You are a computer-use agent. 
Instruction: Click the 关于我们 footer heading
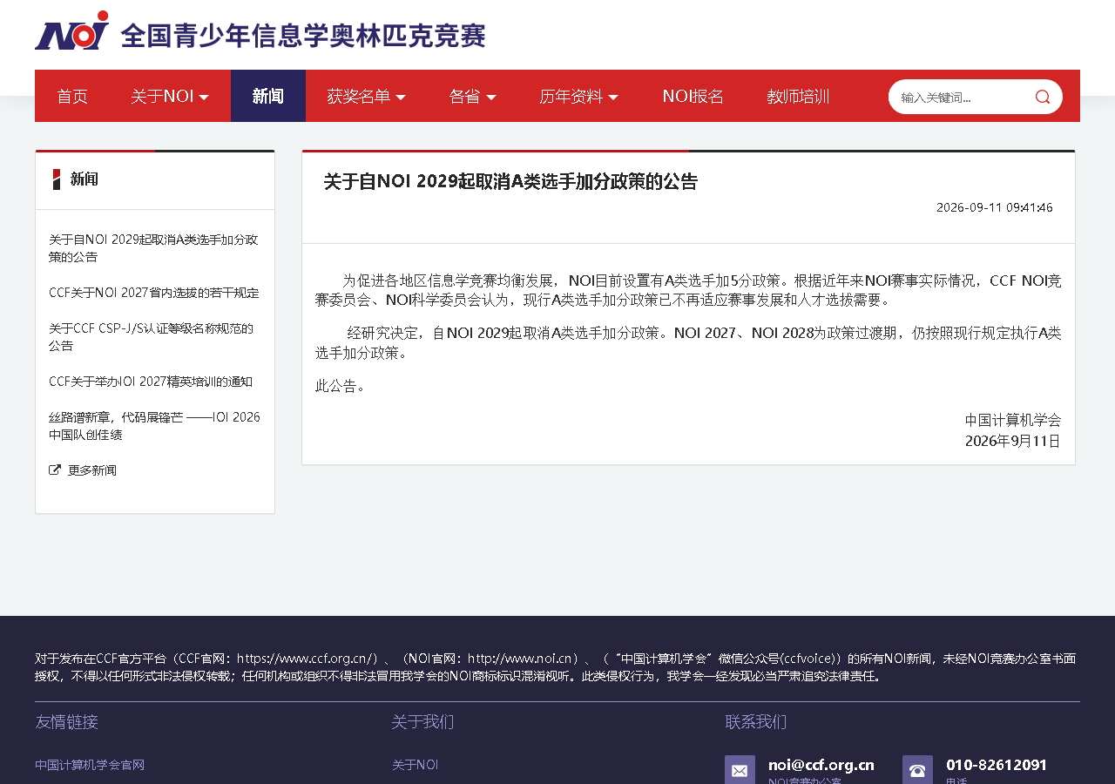point(422,722)
